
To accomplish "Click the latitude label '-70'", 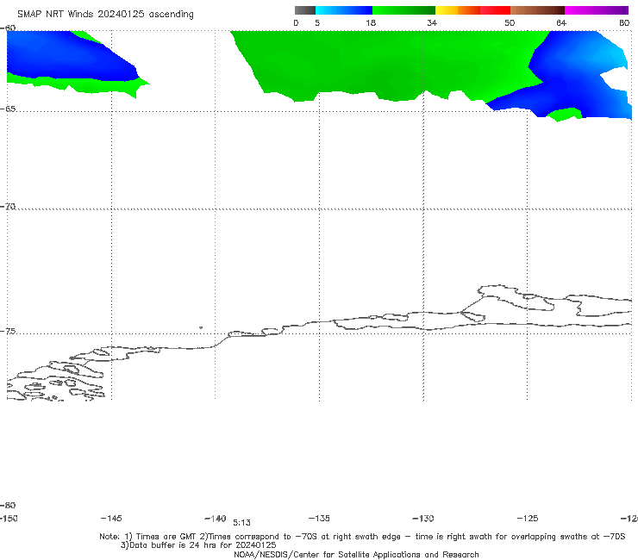I will coord(8,207).
